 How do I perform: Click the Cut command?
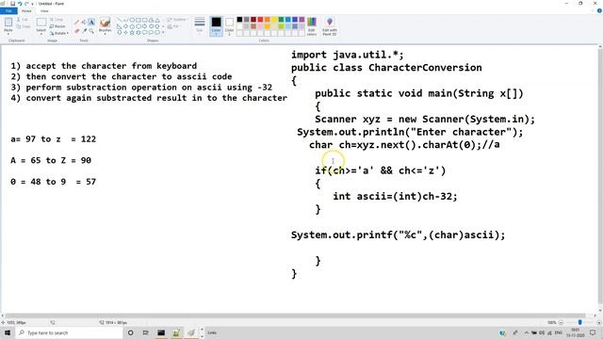click(x=23, y=20)
